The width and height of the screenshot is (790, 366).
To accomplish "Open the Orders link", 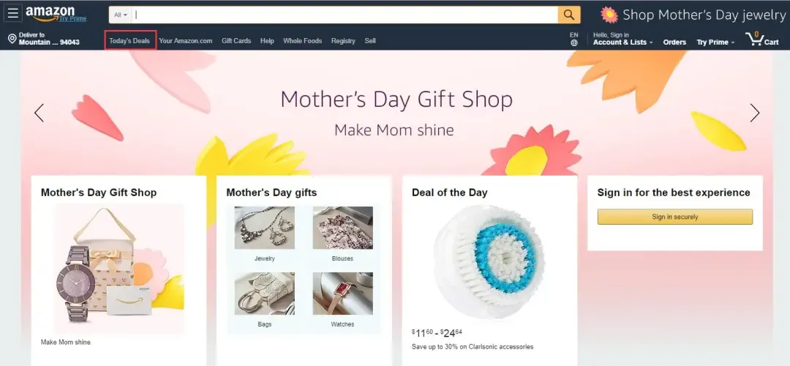I will (x=674, y=42).
